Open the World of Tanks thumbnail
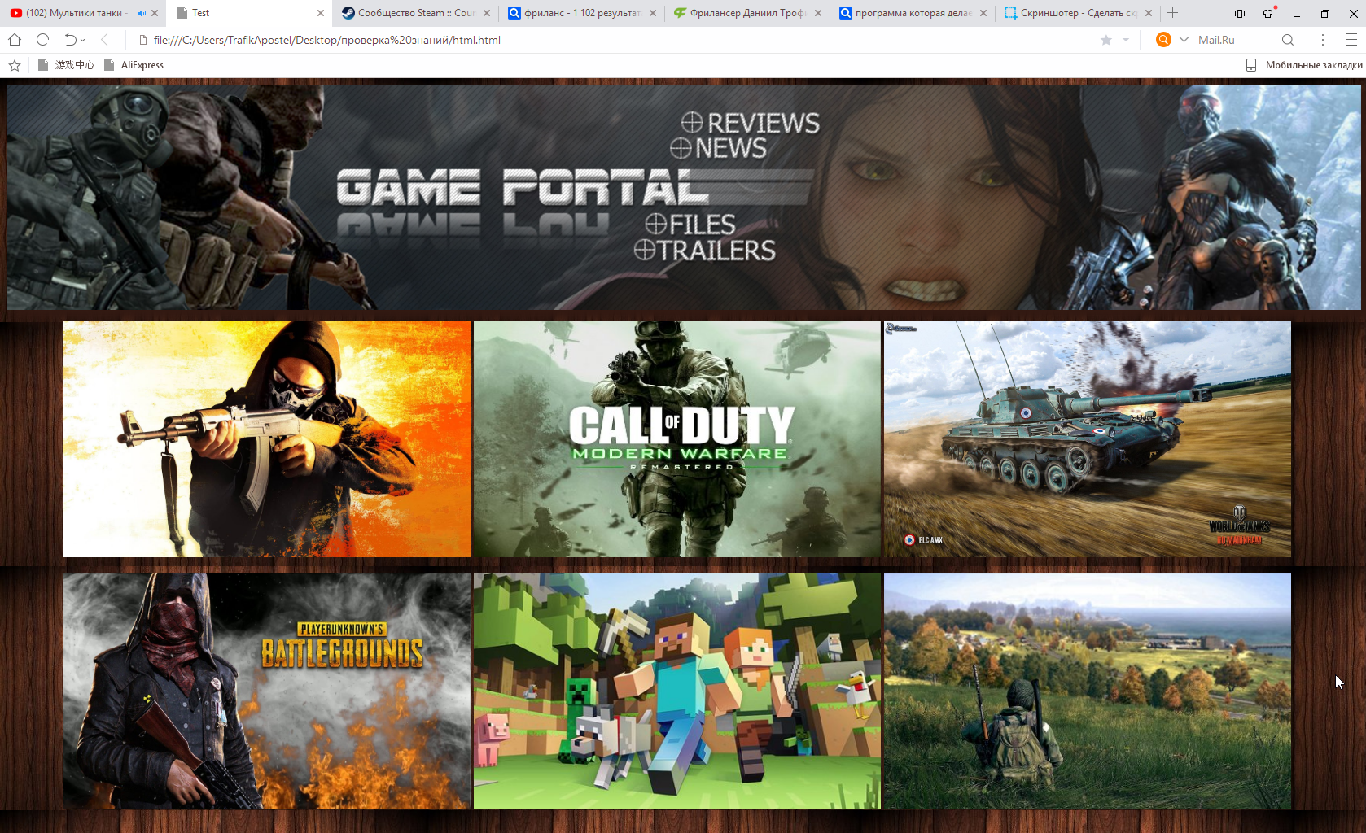This screenshot has width=1366, height=833. point(1088,439)
